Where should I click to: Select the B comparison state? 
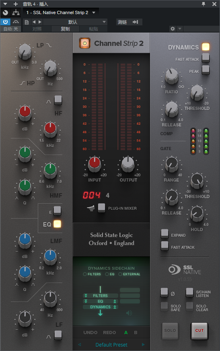pos(136,332)
